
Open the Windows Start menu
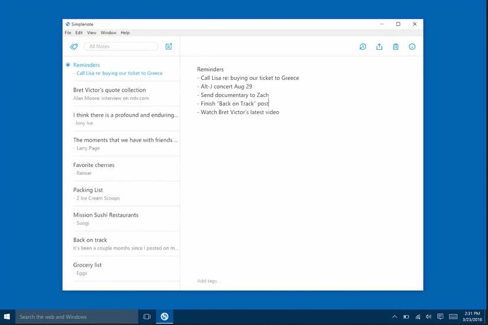[x=7, y=317]
